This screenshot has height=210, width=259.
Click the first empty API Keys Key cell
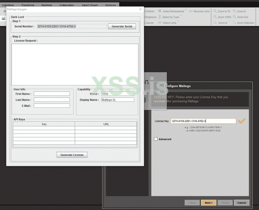(x=44, y=128)
